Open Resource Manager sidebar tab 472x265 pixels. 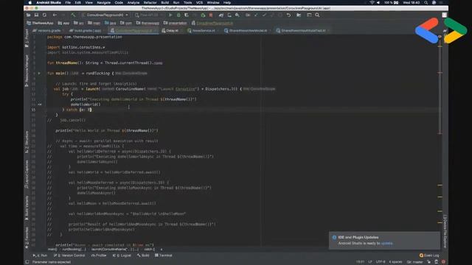pos(27,71)
